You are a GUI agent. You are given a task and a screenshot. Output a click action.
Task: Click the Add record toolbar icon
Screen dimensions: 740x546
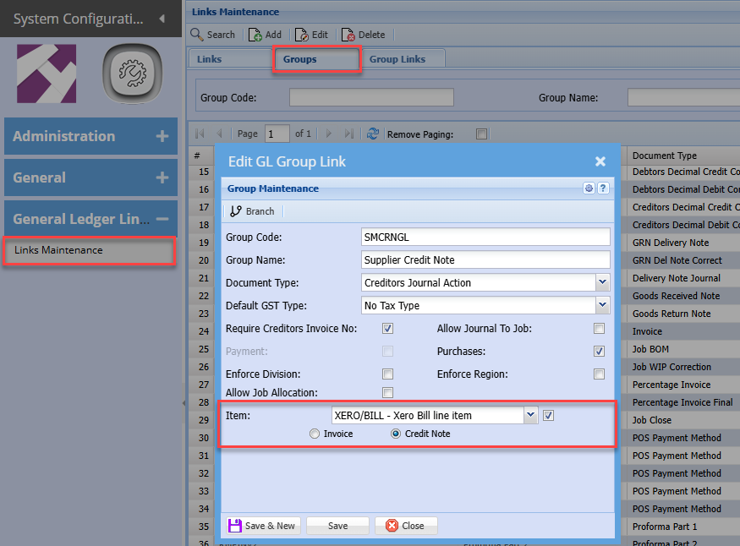(x=255, y=35)
